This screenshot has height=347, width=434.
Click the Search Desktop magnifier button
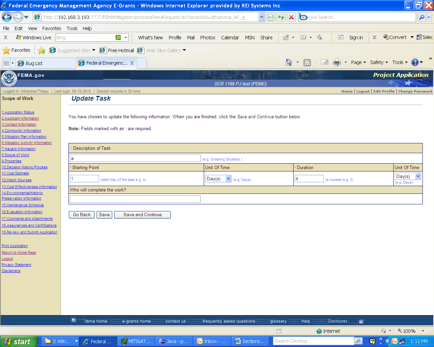358,341
